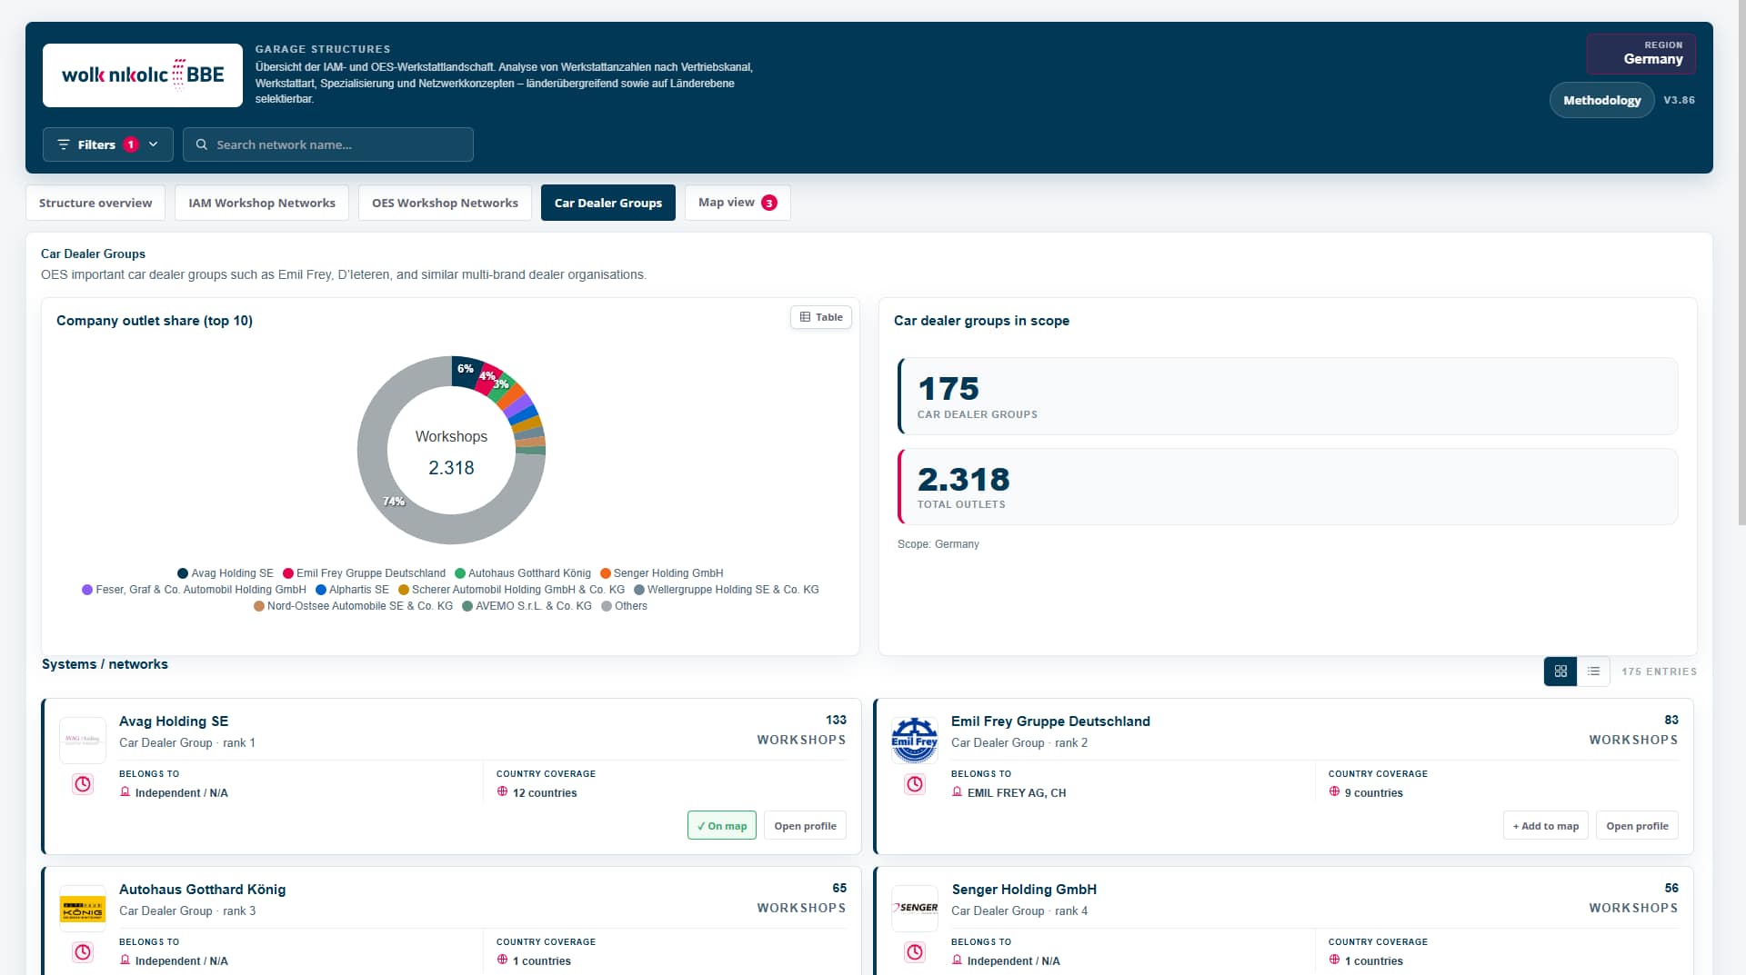The width and height of the screenshot is (1746, 975).
Task: Click the Emil Frey logo thumbnail
Action: point(915,741)
